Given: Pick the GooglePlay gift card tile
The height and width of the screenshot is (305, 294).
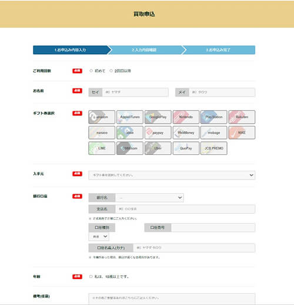Looking at the screenshot, I should click(x=158, y=117).
